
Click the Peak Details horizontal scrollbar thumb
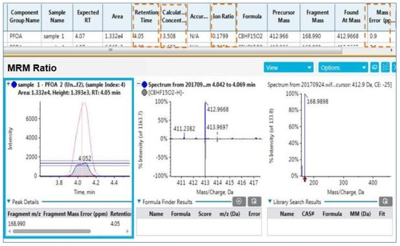52,232
